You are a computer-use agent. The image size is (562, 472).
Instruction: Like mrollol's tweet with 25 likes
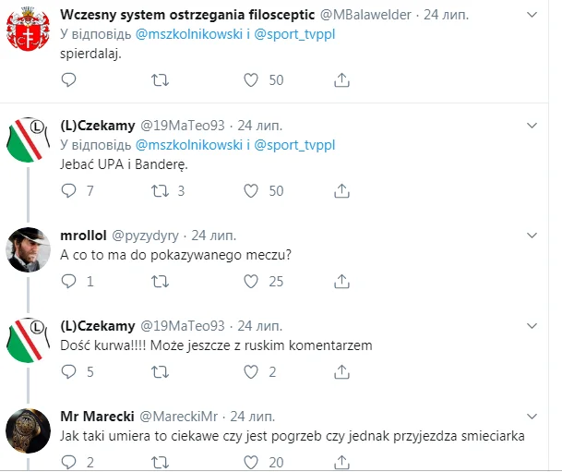[250, 281]
